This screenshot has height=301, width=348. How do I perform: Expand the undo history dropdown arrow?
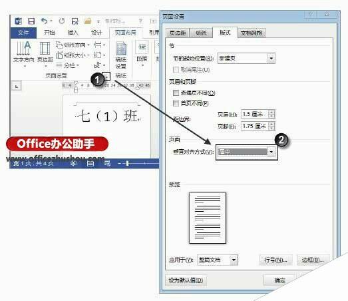(x=51, y=21)
